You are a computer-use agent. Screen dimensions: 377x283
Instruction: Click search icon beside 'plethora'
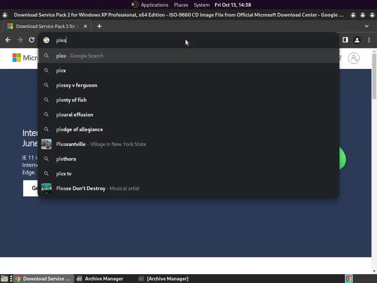coord(46,159)
